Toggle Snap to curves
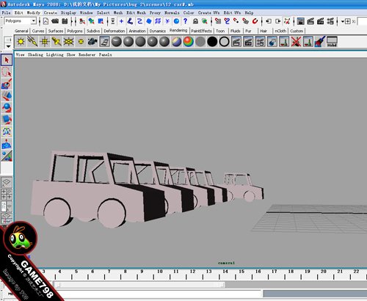The height and width of the screenshot is (301, 367). click(227, 21)
